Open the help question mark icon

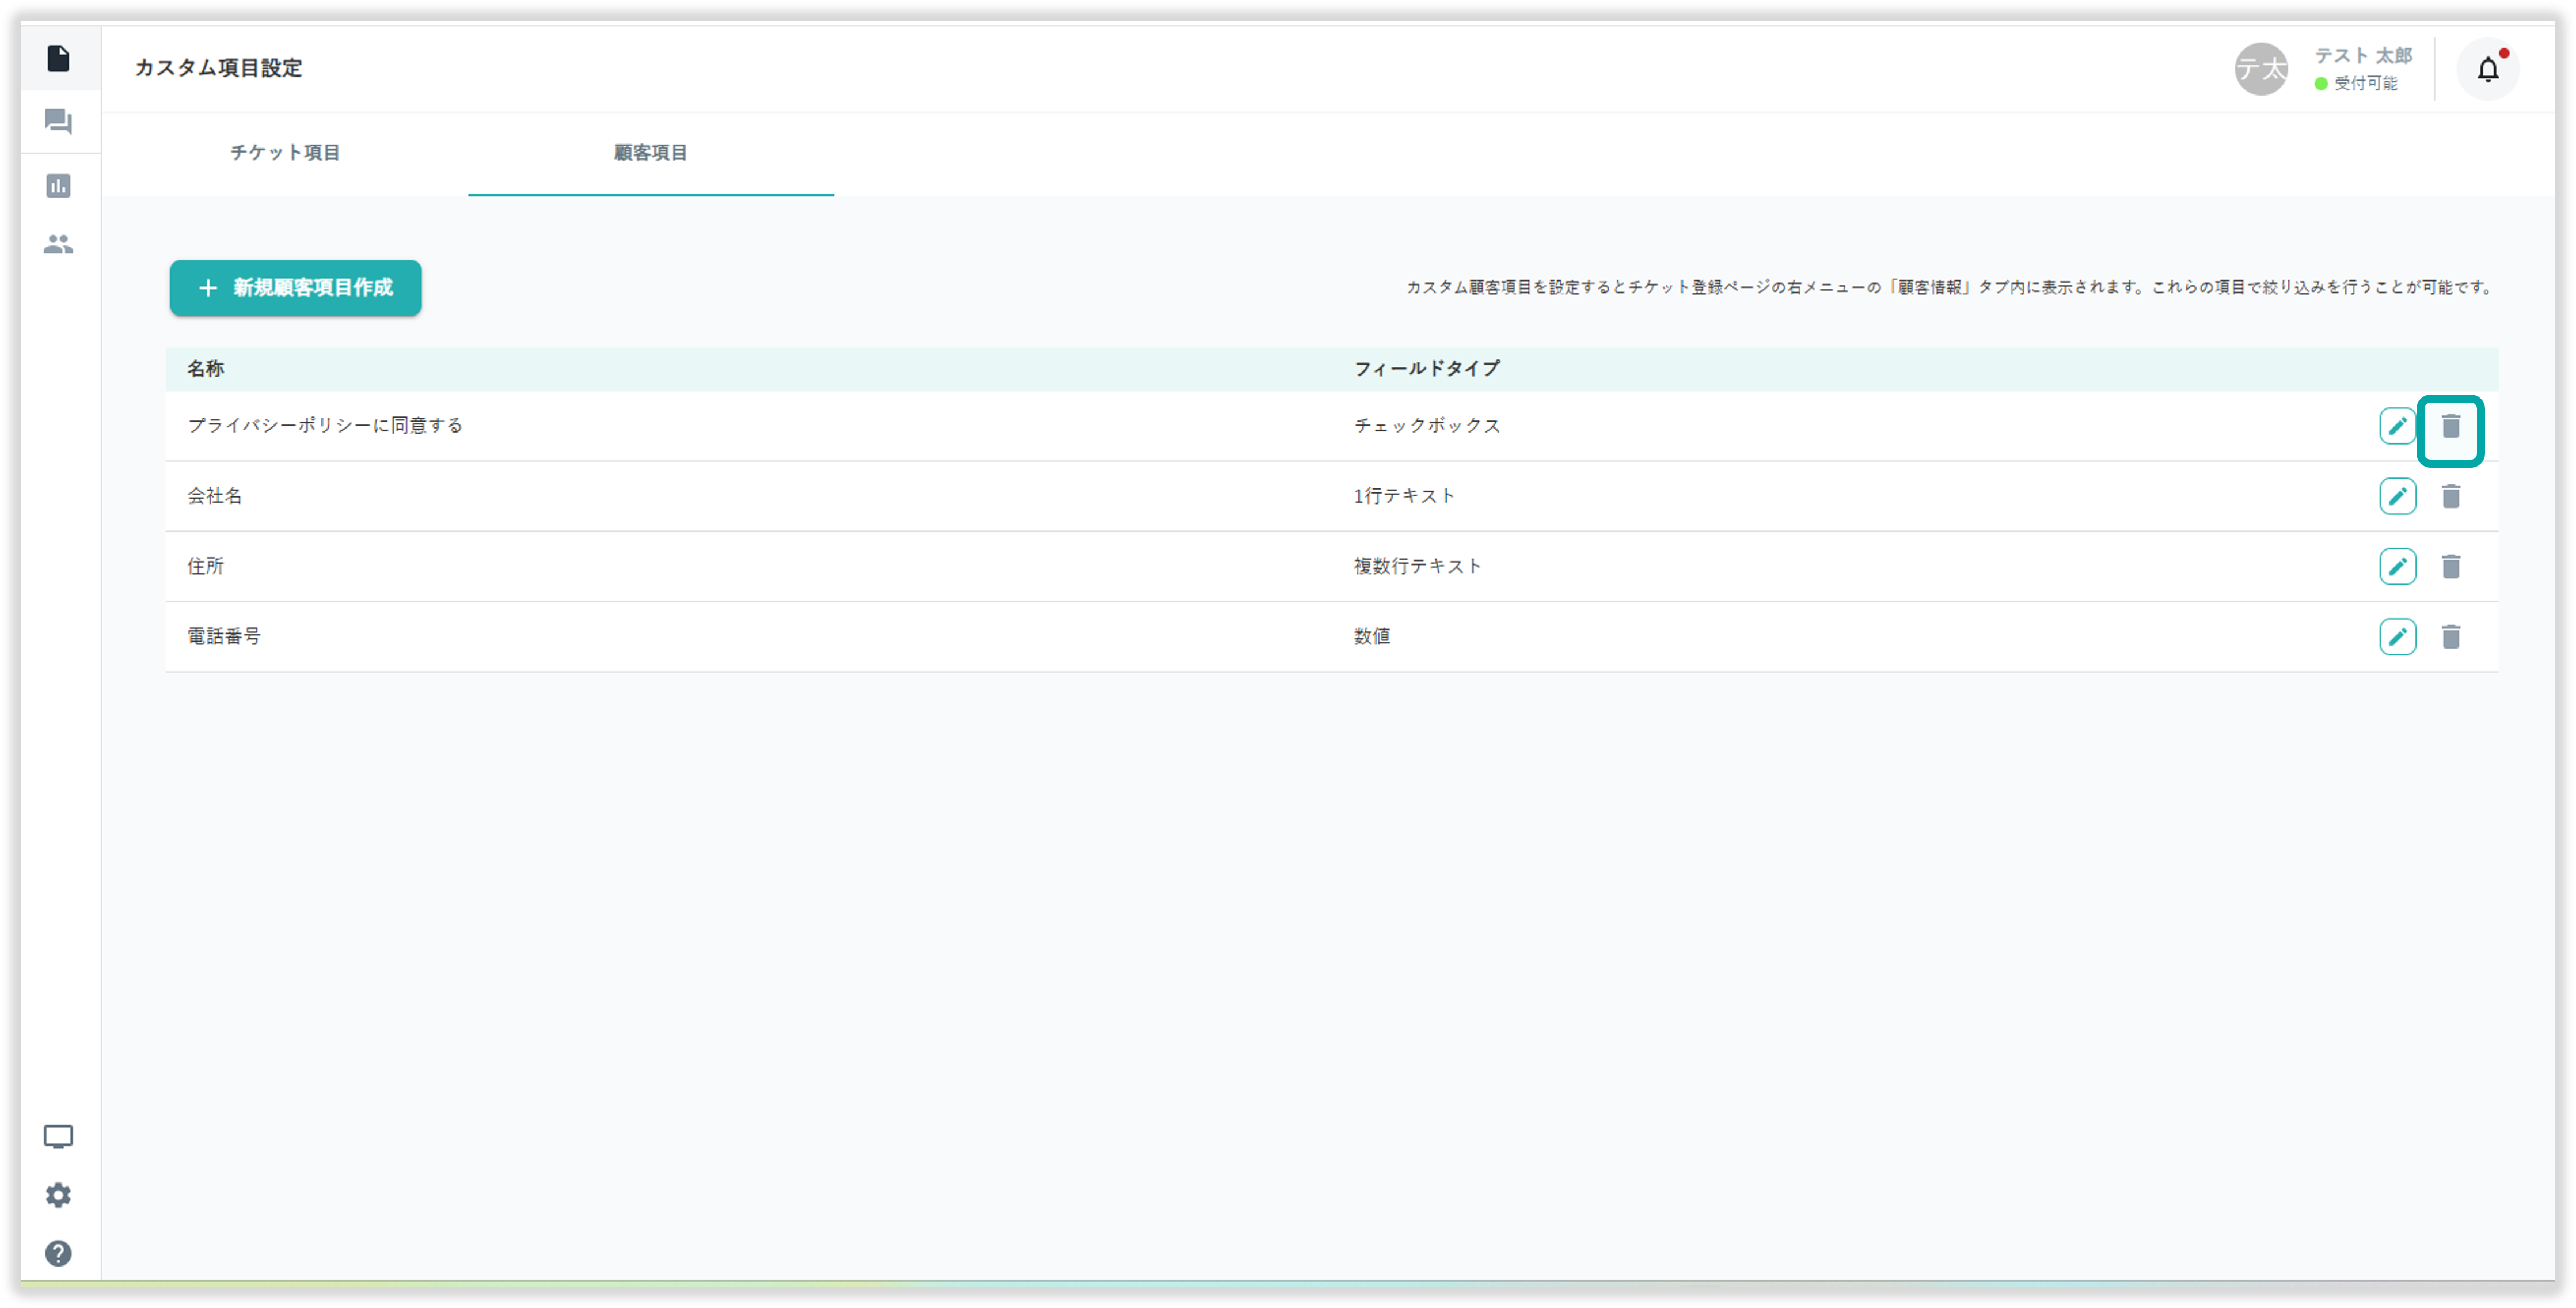point(58,1253)
